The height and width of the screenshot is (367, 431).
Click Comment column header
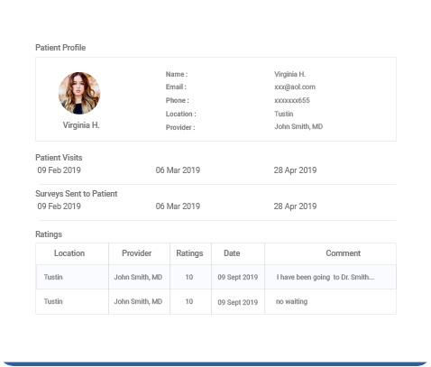pyautogui.click(x=343, y=253)
